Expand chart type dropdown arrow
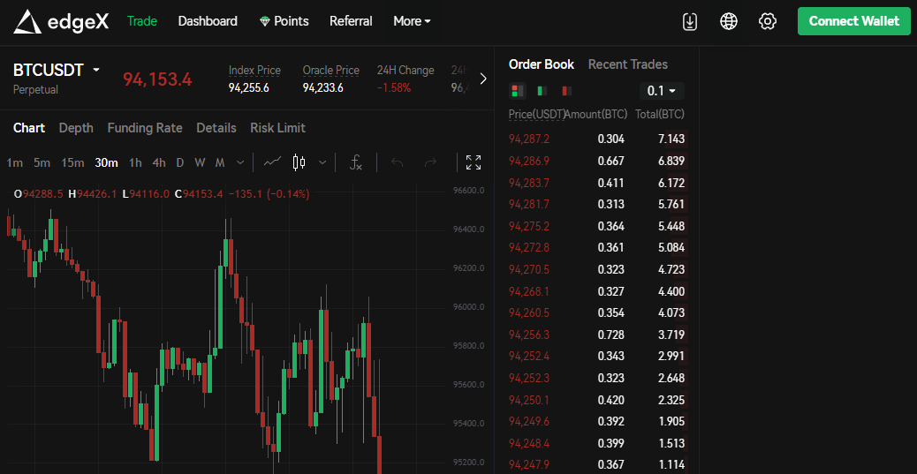 pyautogui.click(x=322, y=162)
